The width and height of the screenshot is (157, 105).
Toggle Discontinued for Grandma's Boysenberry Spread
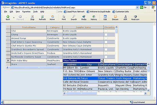pyautogui.click(x=106, y=49)
